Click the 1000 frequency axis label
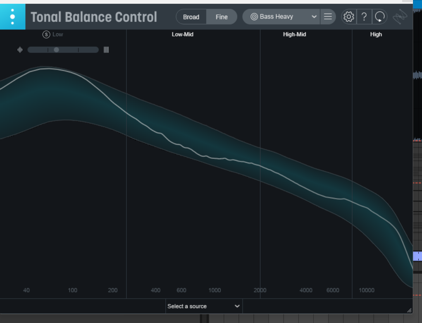This screenshot has height=323, width=422. coord(215,290)
